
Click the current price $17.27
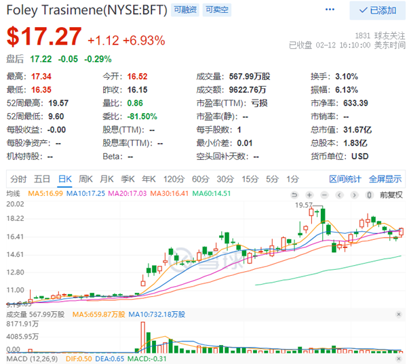[x=44, y=37]
